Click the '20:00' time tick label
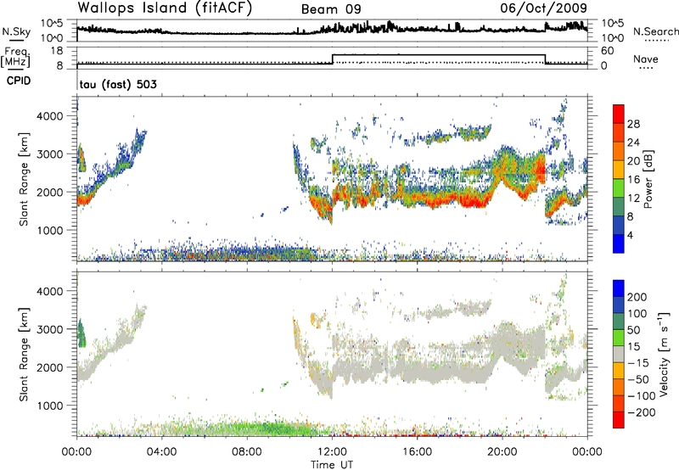 (x=502, y=452)
